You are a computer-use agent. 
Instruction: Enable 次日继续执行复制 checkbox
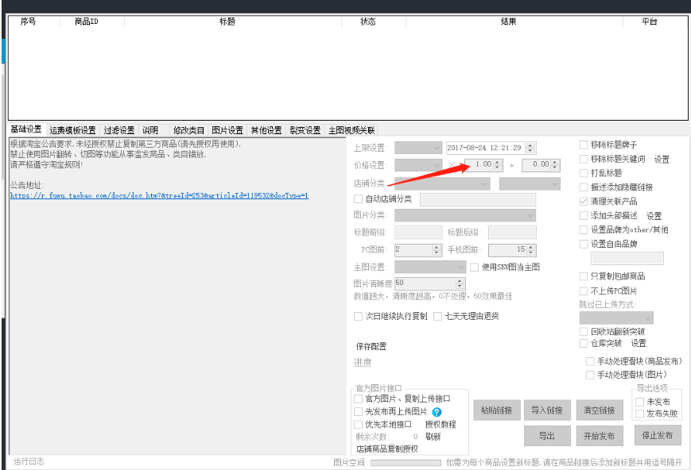(358, 317)
